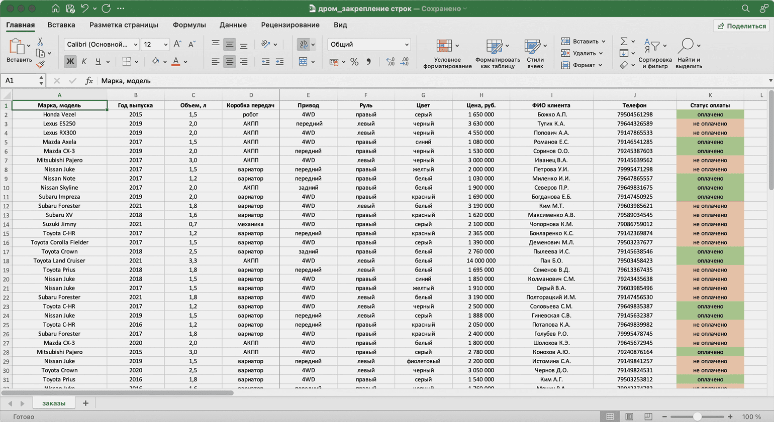Center text horizontally
Viewport: 774px width, 422px height.
tap(229, 61)
